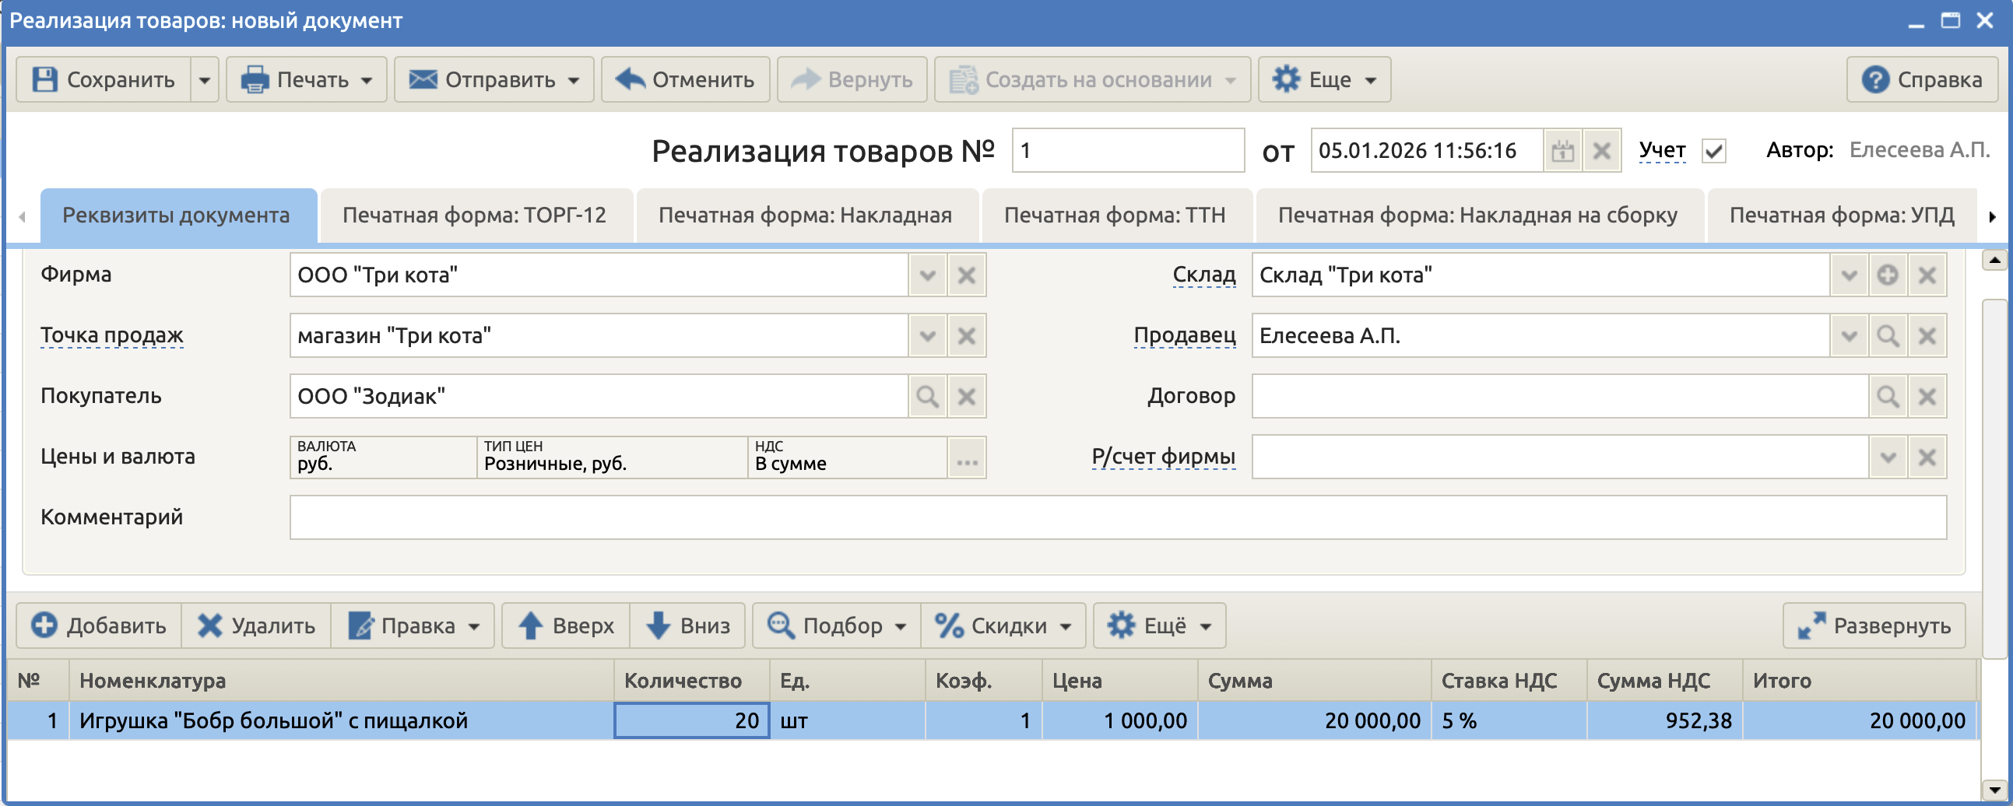Image resolution: width=2013 pixels, height=806 pixels.
Task: Click the vertical scrollbar down arrow
Action: [1994, 790]
